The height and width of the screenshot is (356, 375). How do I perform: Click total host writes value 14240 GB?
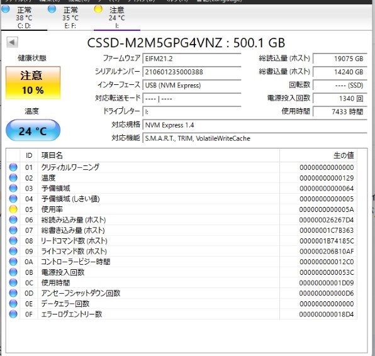coord(340,72)
